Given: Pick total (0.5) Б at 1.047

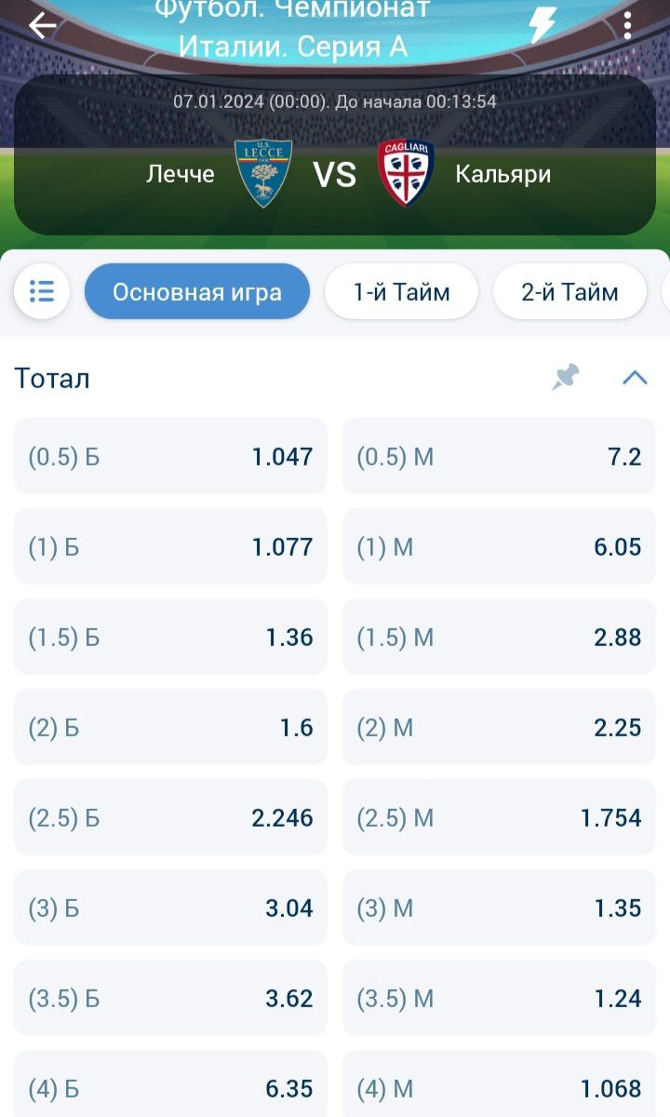Looking at the screenshot, I should [170, 456].
